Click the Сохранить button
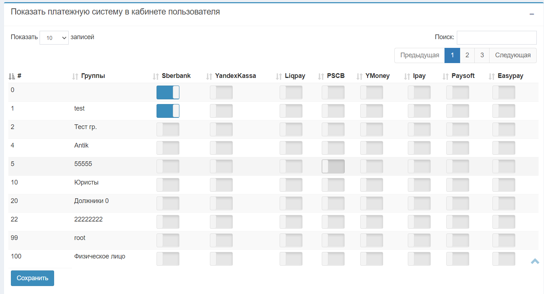544x294 pixels. click(32, 278)
